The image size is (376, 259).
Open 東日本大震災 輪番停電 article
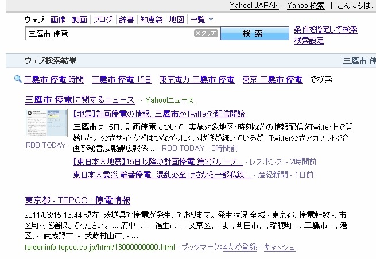pyautogui.click(x=162, y=175)
